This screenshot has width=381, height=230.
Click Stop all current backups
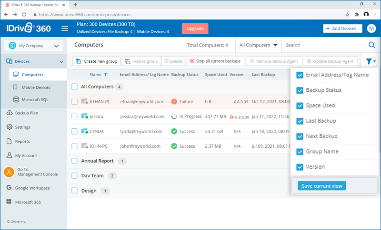pos(216,61)
